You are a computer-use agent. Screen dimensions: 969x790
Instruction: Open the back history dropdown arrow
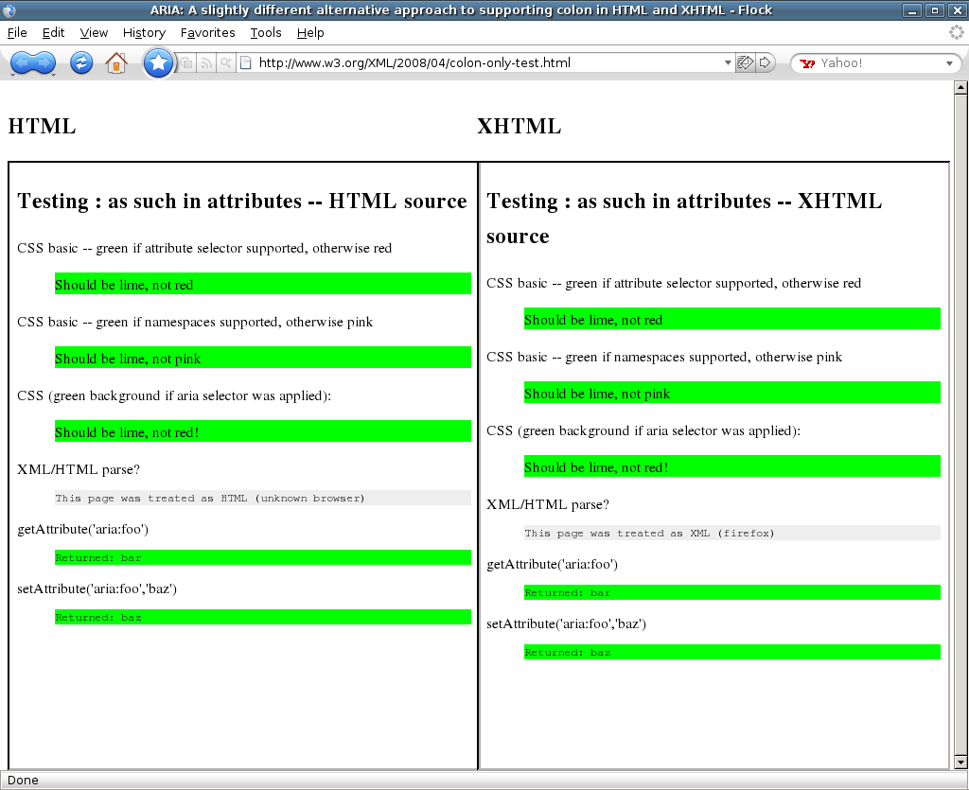click(13, 76)
